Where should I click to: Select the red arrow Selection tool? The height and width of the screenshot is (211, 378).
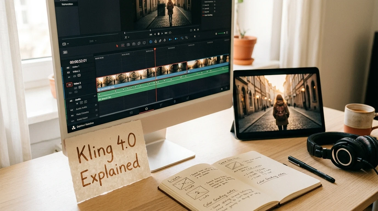point(117,45)
